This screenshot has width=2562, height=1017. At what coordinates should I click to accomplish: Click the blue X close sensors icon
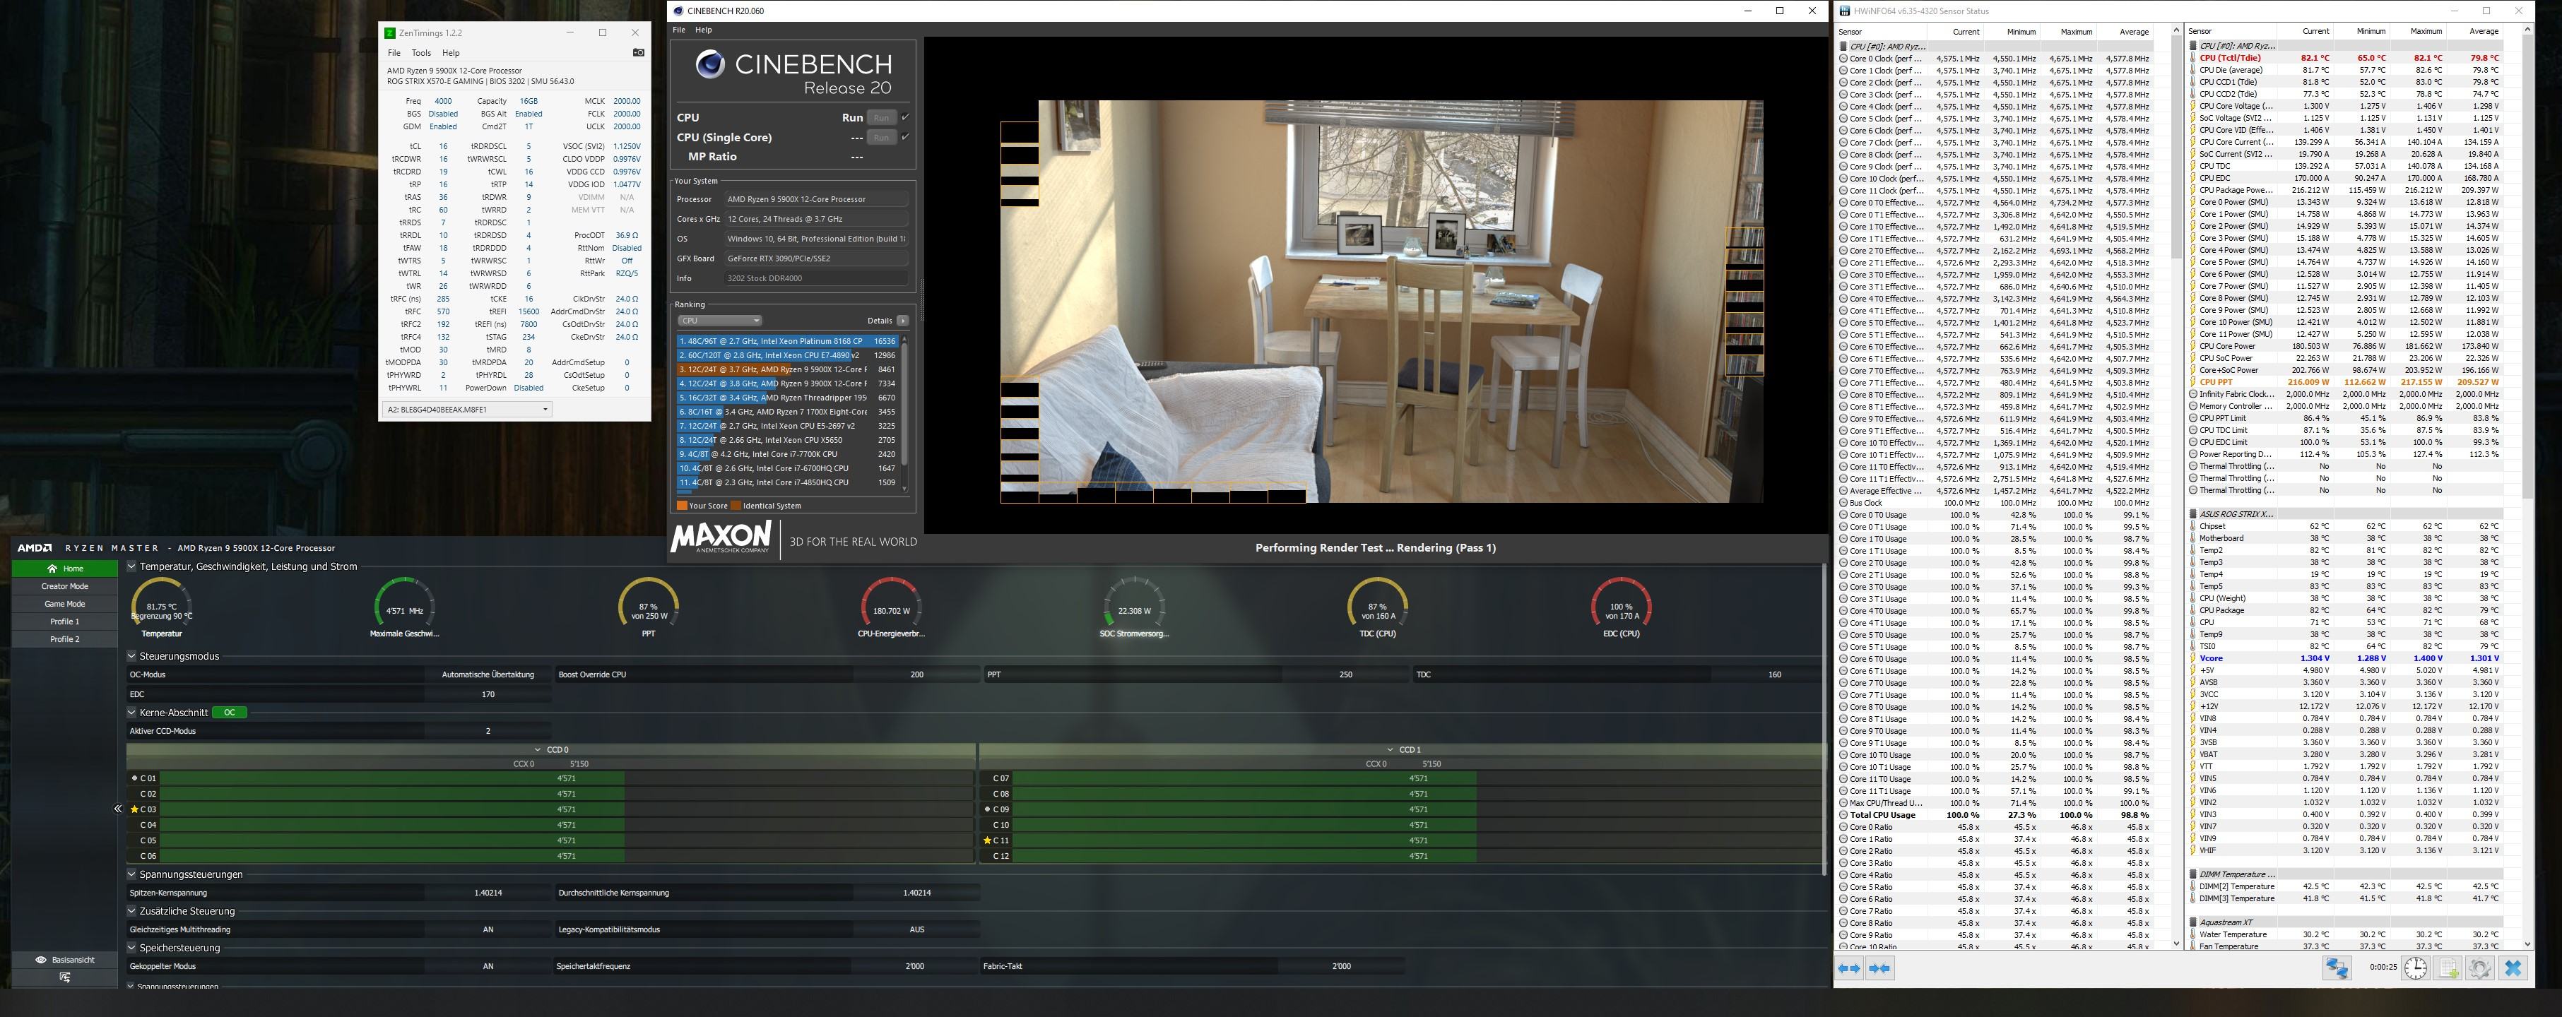point(2513,968)
